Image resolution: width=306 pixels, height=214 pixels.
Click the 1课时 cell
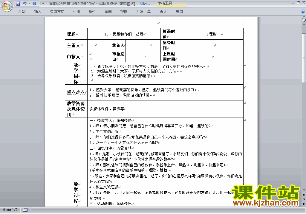212,34
